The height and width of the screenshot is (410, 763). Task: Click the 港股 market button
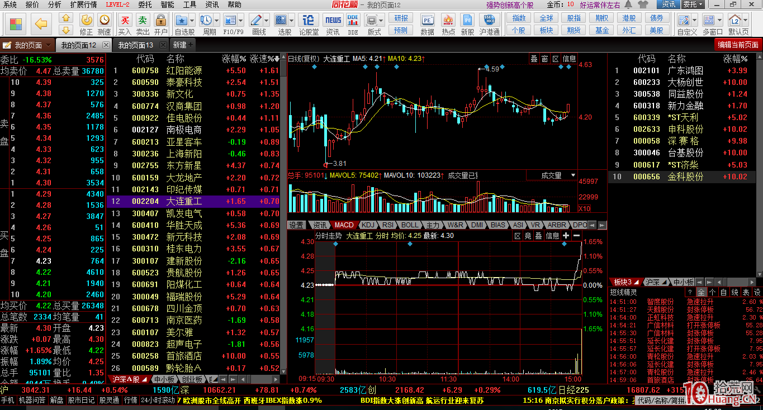coord(629,18)
